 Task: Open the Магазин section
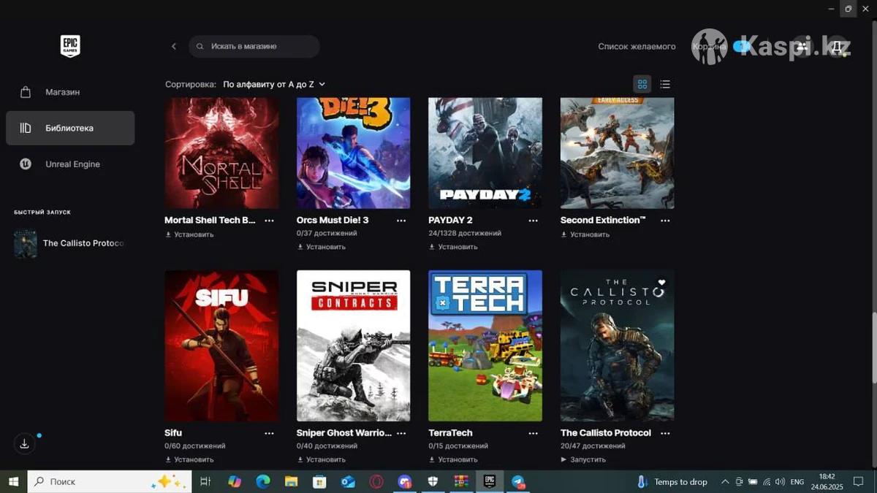tap(70, 92)
